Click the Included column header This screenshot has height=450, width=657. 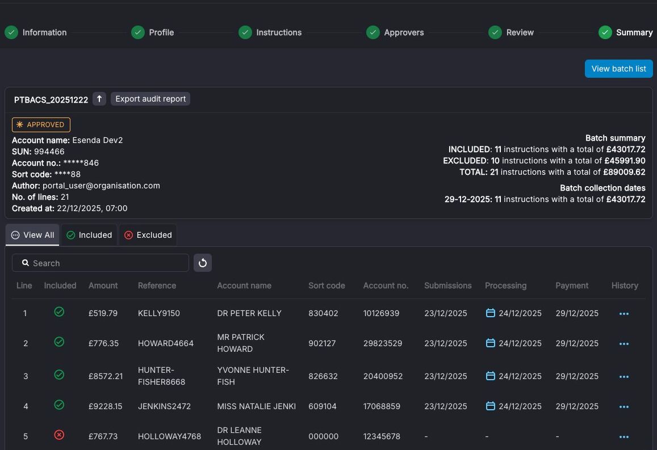60,285
